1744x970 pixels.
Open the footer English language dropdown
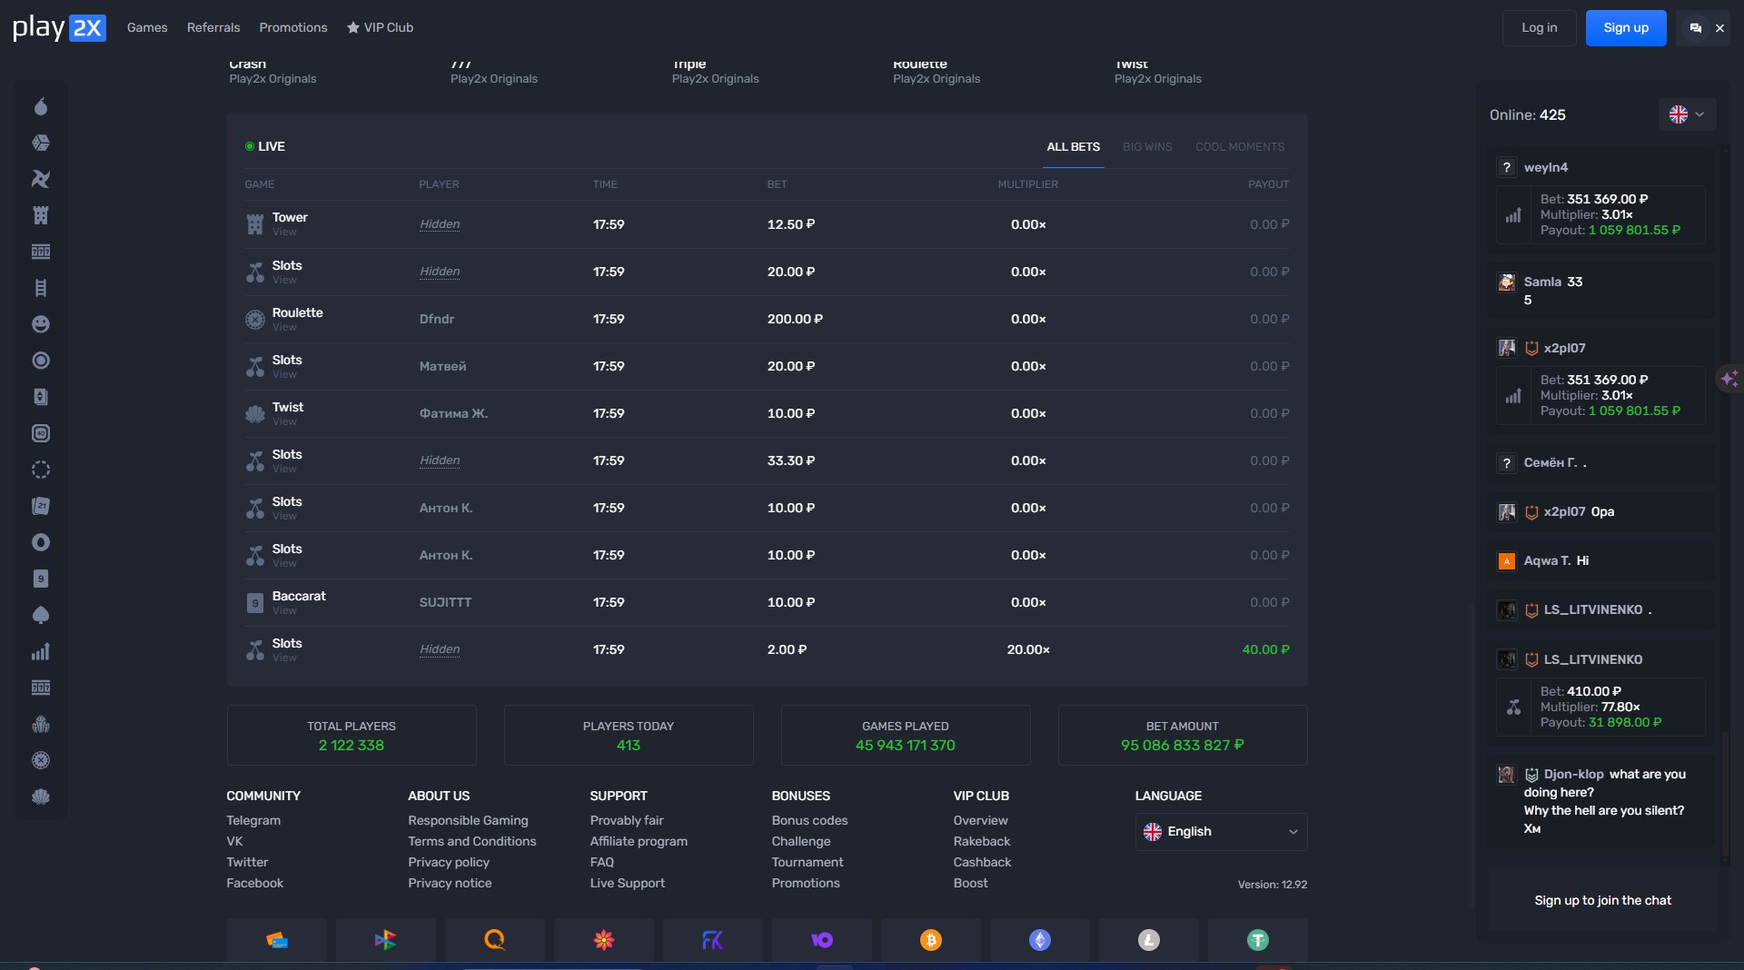click(1221, 832)
